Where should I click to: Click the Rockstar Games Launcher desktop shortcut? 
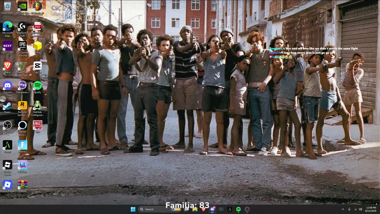click(x=22, y=109)
